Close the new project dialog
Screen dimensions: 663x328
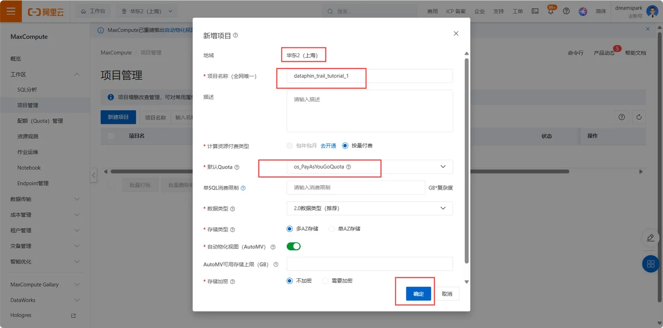click(456, 34)
